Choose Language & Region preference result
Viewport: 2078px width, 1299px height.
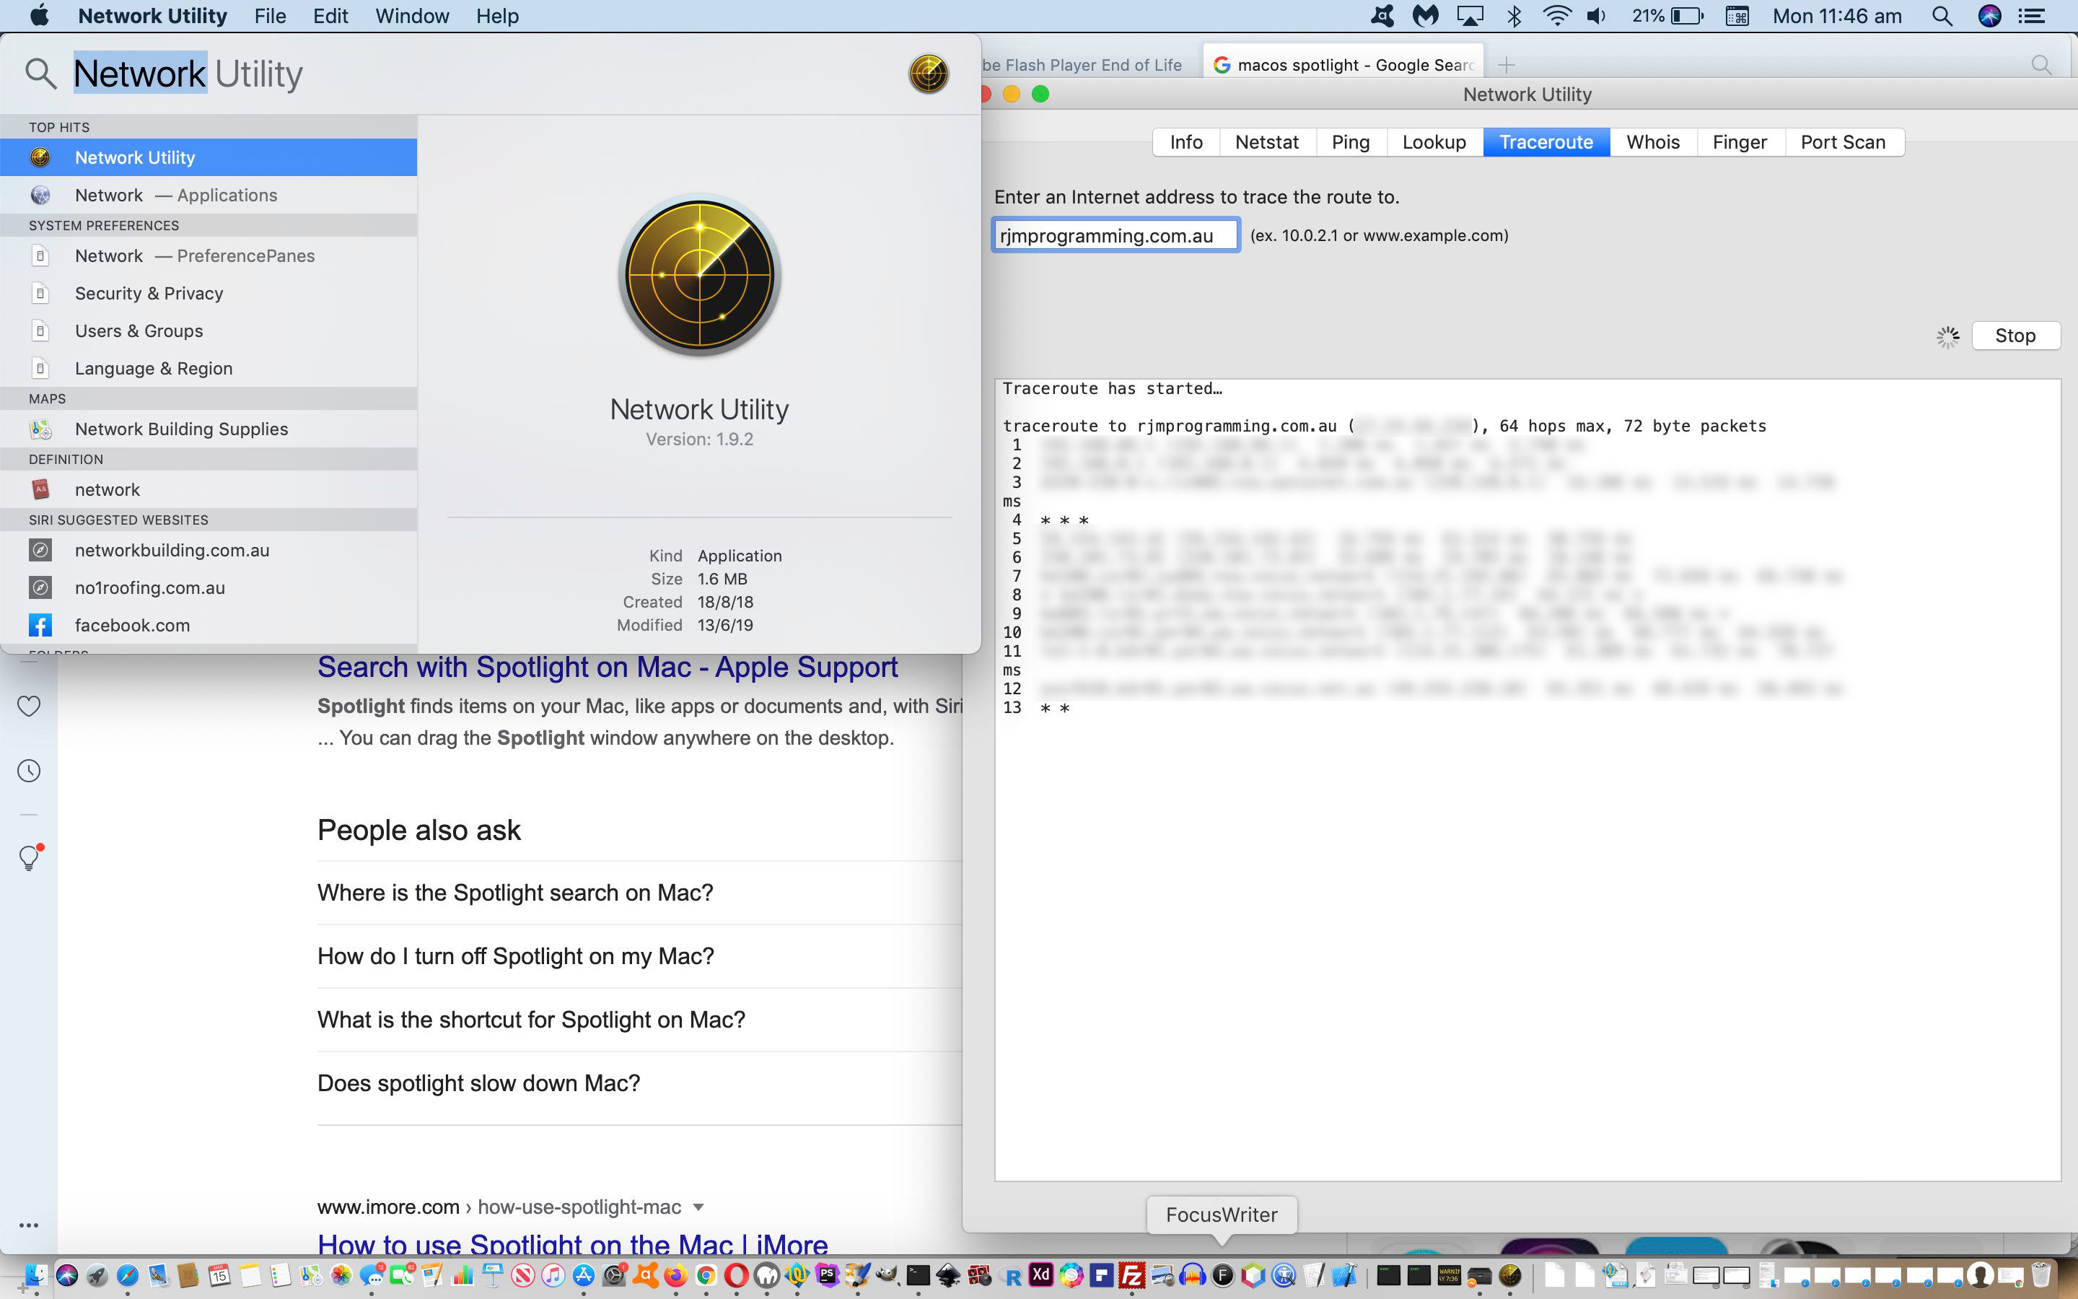coord(209,369)
